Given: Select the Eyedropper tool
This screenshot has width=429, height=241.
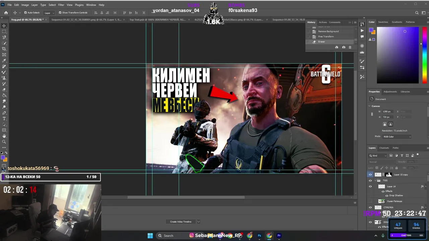Looking at the screenshot, I should 4,61.
